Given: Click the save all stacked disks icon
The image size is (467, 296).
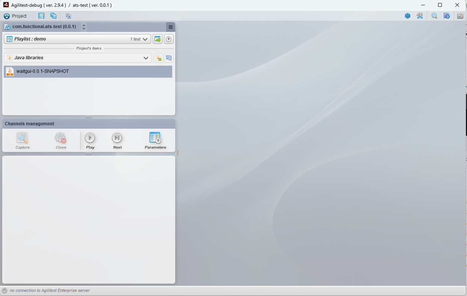Looking at the screenshot, I should [x=53, y=16].
